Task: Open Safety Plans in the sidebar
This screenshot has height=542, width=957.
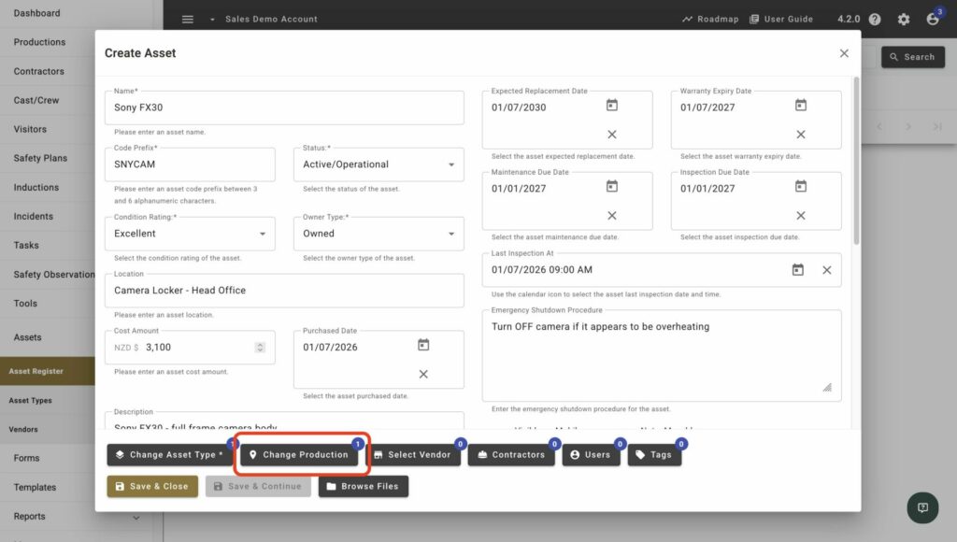Action: 40,158
